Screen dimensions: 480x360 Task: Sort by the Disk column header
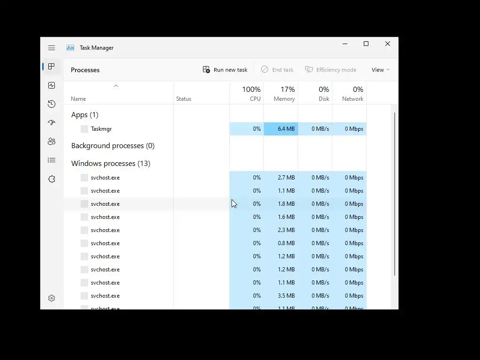(315, 94)
